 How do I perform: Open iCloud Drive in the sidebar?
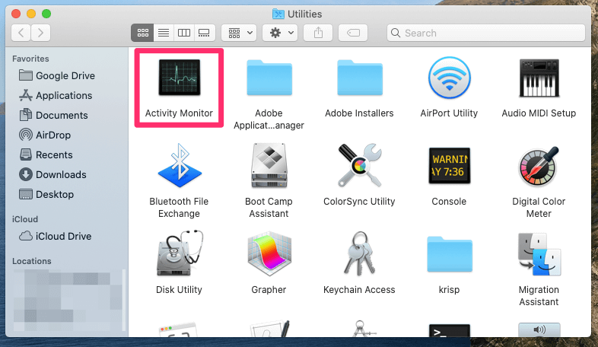(x=56, y=237)
